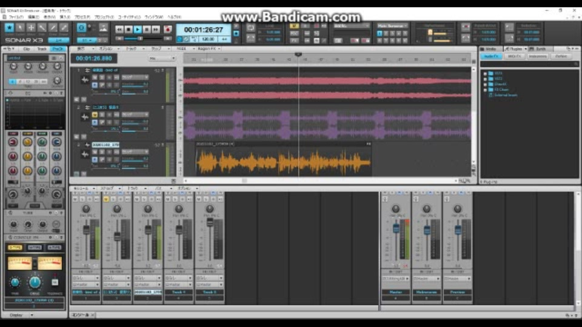Select the Instruments button in Browser

[538, 56]
